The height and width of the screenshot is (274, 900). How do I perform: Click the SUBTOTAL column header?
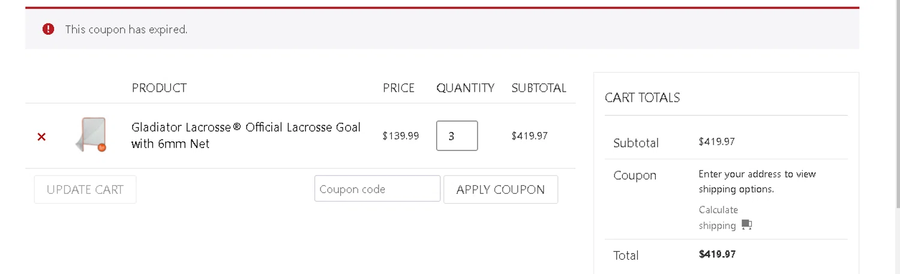pos(539,88)
